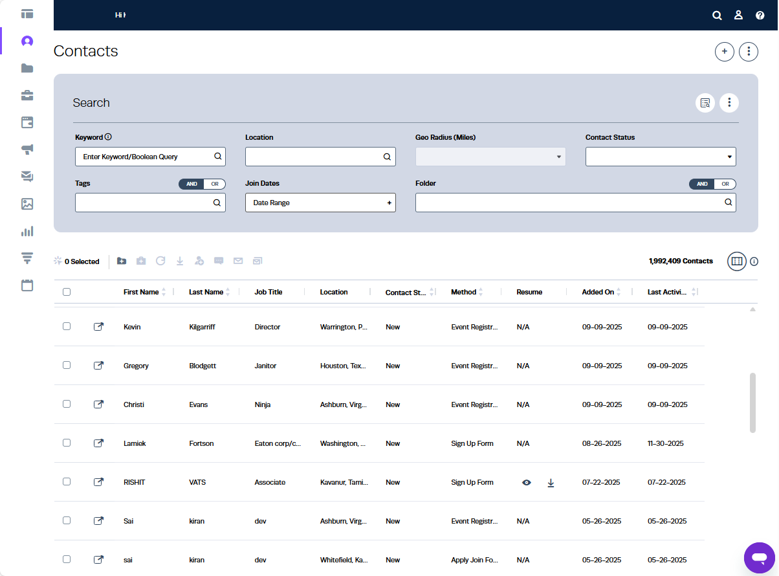
Task: Open Kevin Kilgarriff's profile in new window
Action: coord(98,327)
